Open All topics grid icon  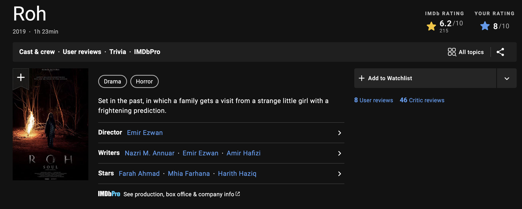coord(452,52)
